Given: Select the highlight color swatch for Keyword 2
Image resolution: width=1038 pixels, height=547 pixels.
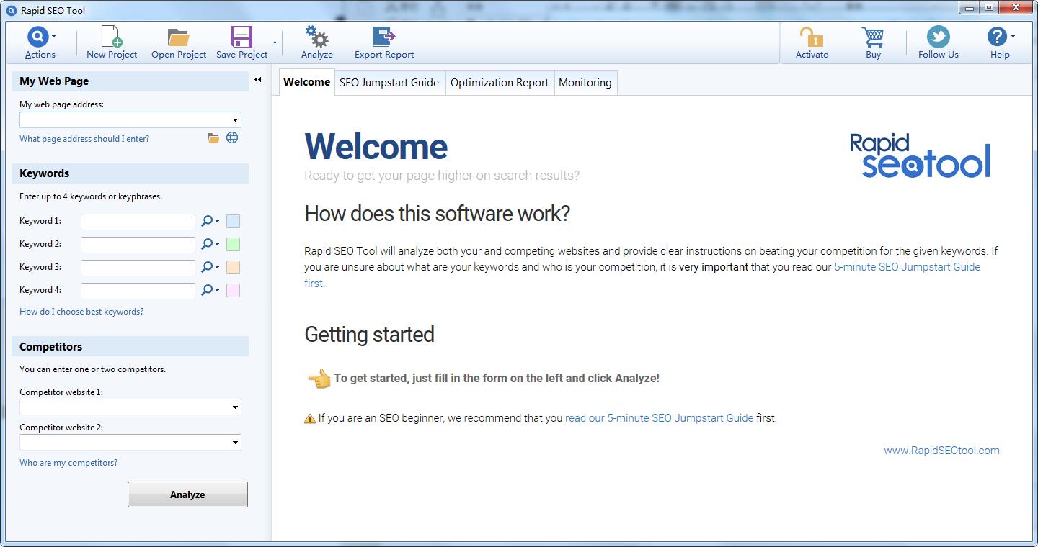Looking at the screenshot, I should pyautogui.click(x=232, y=244).
